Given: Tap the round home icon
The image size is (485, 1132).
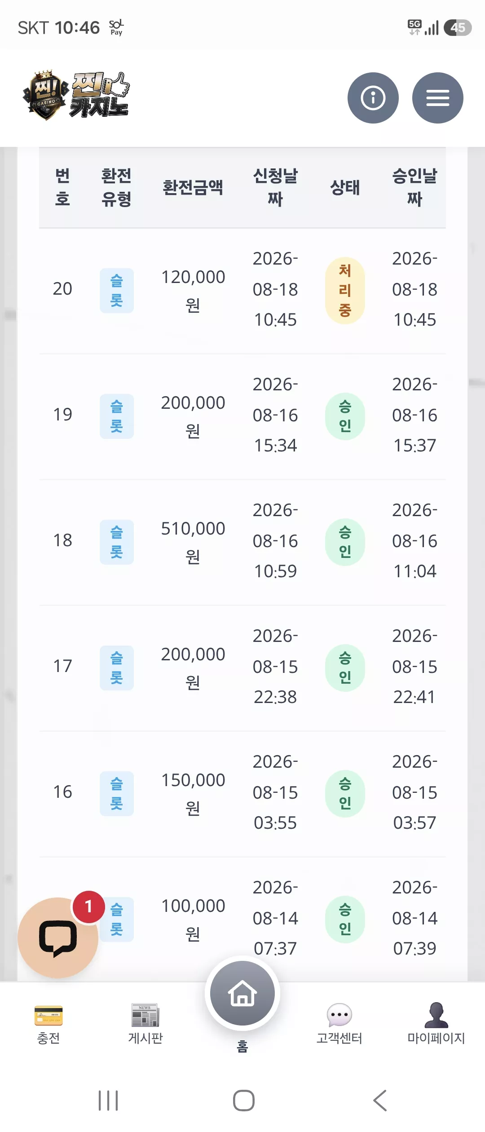Looking at the screenshot, I should click(x=242, y=993).
